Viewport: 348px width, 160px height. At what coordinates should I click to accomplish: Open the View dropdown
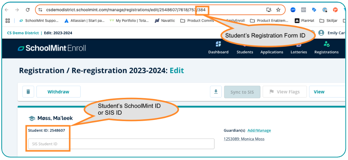tap(326, 92)
